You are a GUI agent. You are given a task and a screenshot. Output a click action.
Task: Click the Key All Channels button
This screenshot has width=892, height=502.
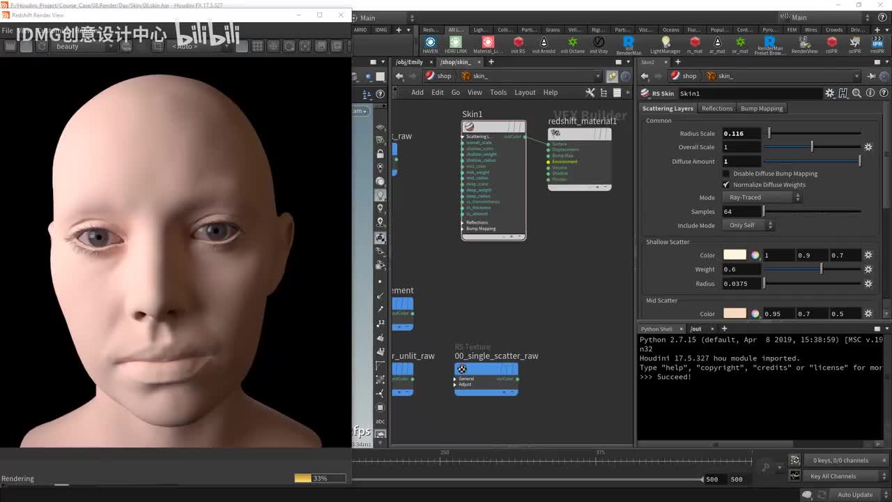point(833,476)
